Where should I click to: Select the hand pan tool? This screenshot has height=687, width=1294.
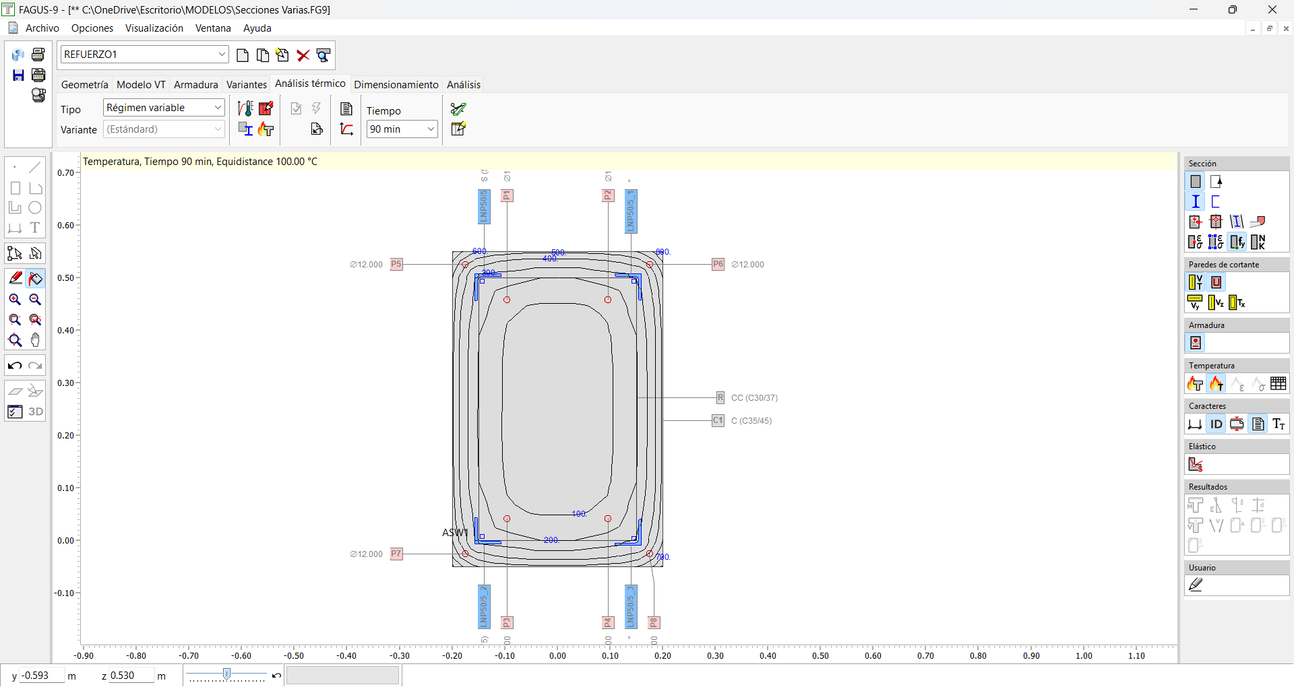click(36, 340)
